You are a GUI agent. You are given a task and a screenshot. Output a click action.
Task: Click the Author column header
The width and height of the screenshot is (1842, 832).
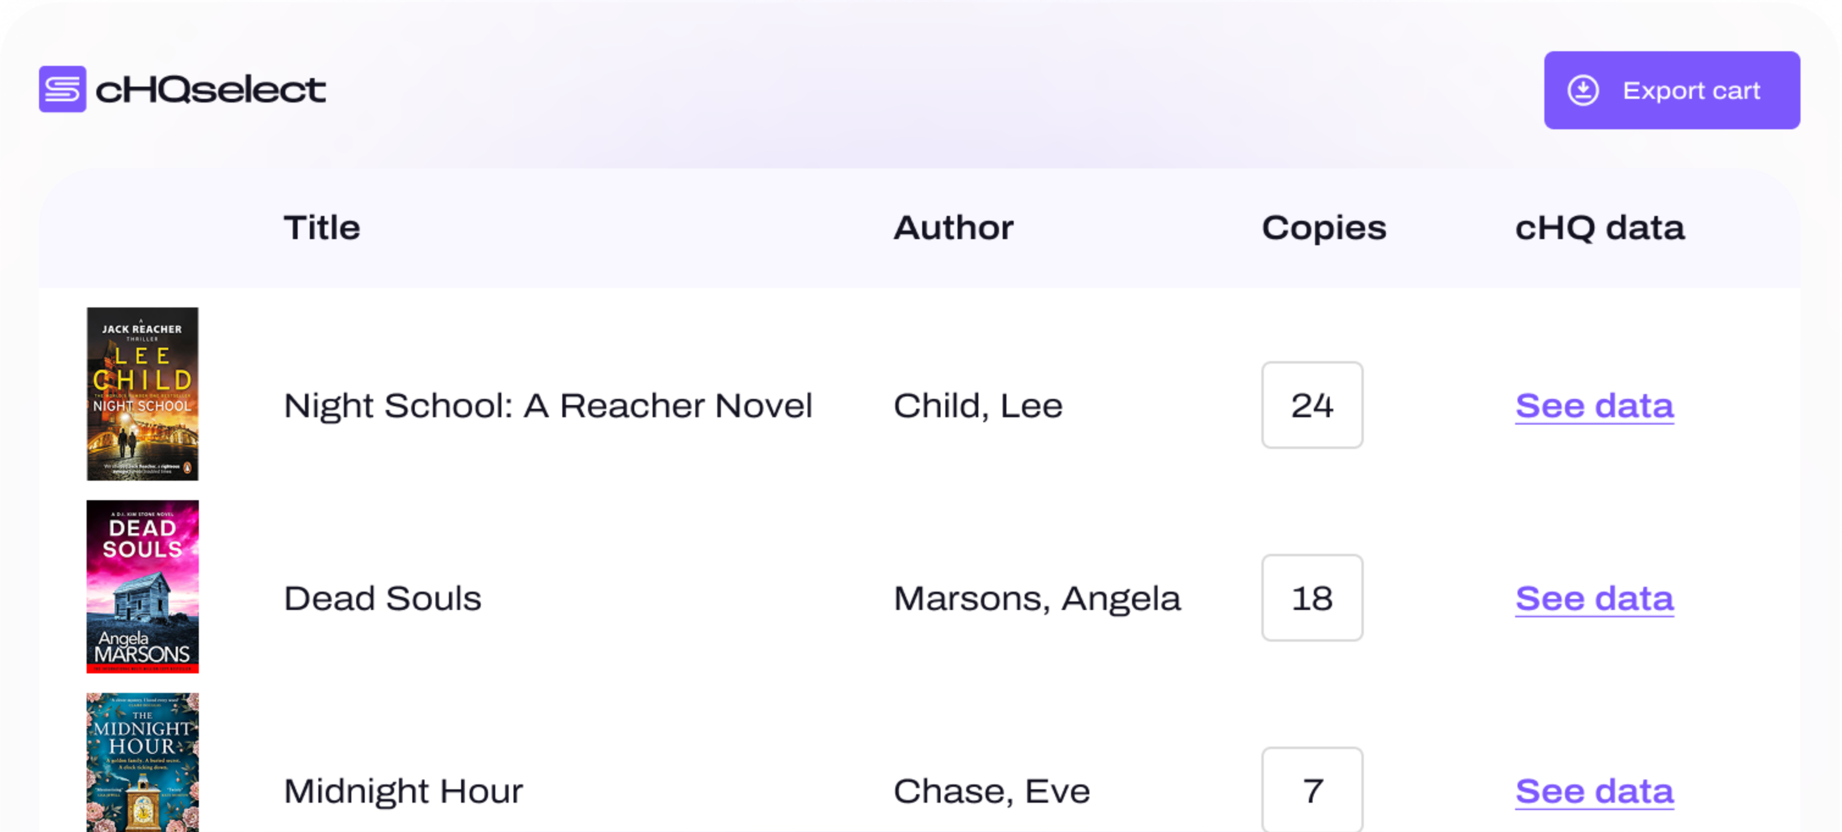point(953,228)
